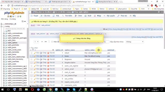Open the page number dropdown

36,42
